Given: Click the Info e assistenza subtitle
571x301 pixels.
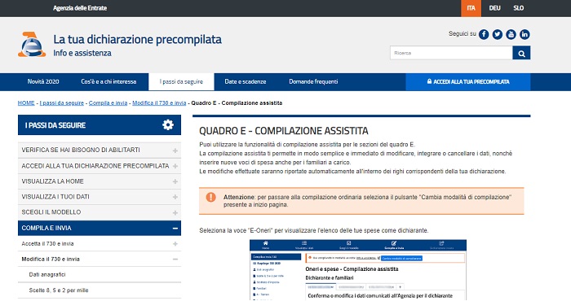Looking at the screenshot, I should tap(82, 53).
